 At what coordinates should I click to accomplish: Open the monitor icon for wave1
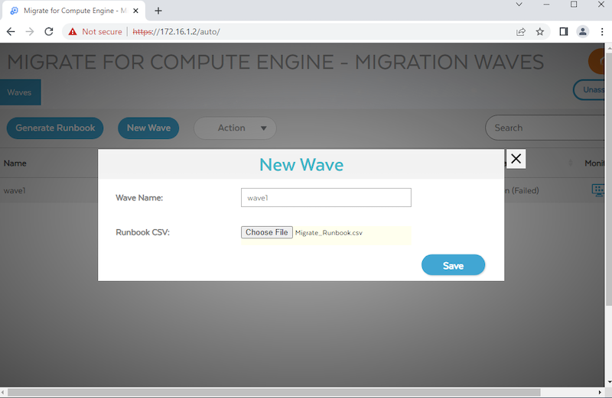pos(598,190)
